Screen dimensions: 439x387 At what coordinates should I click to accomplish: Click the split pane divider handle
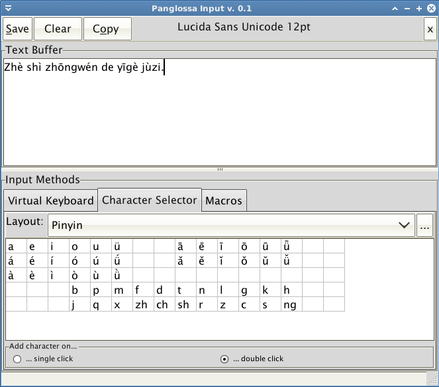tap(220, 169)
